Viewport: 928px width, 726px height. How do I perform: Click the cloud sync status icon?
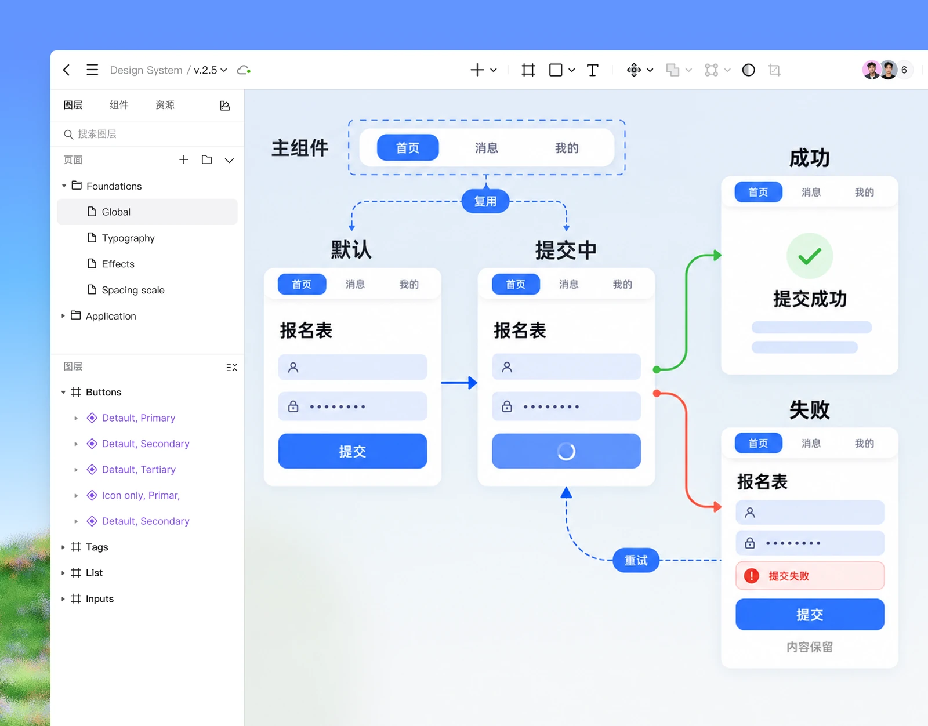coord(244,70)
